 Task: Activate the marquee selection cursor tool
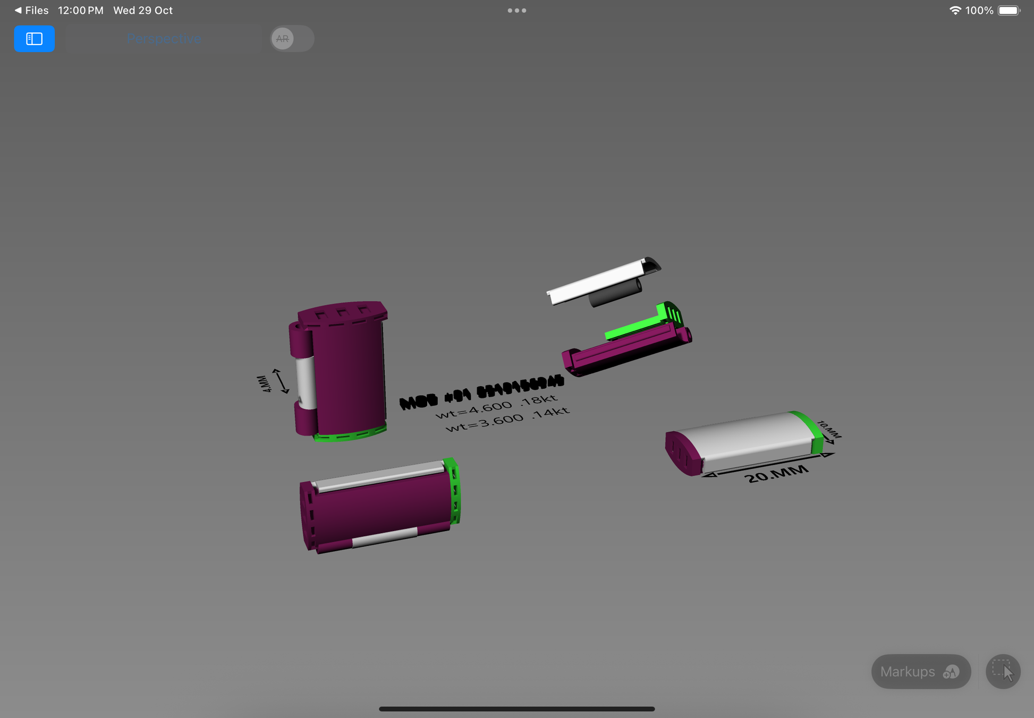point(1003,671)
